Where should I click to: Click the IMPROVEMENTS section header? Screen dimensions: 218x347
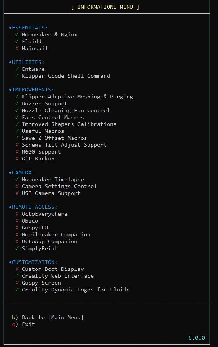tap(32, 90)
